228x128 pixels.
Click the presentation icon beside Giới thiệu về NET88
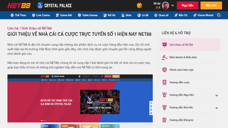[x=164, y=45]
